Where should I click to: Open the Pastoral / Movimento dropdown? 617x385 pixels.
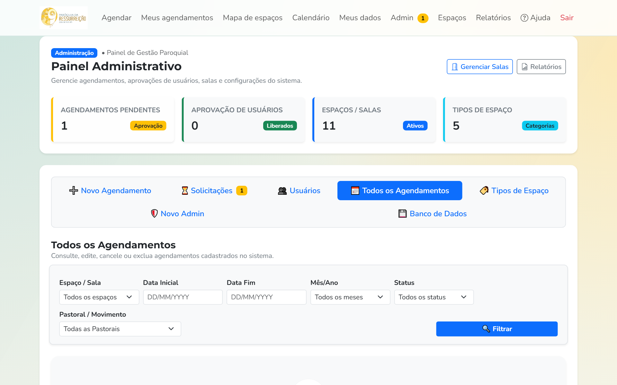[120, 329]
